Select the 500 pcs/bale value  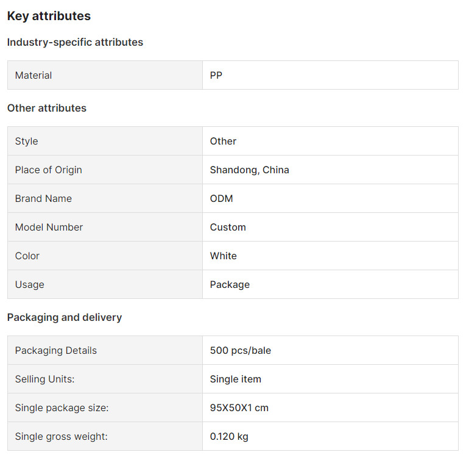point(241,351)
